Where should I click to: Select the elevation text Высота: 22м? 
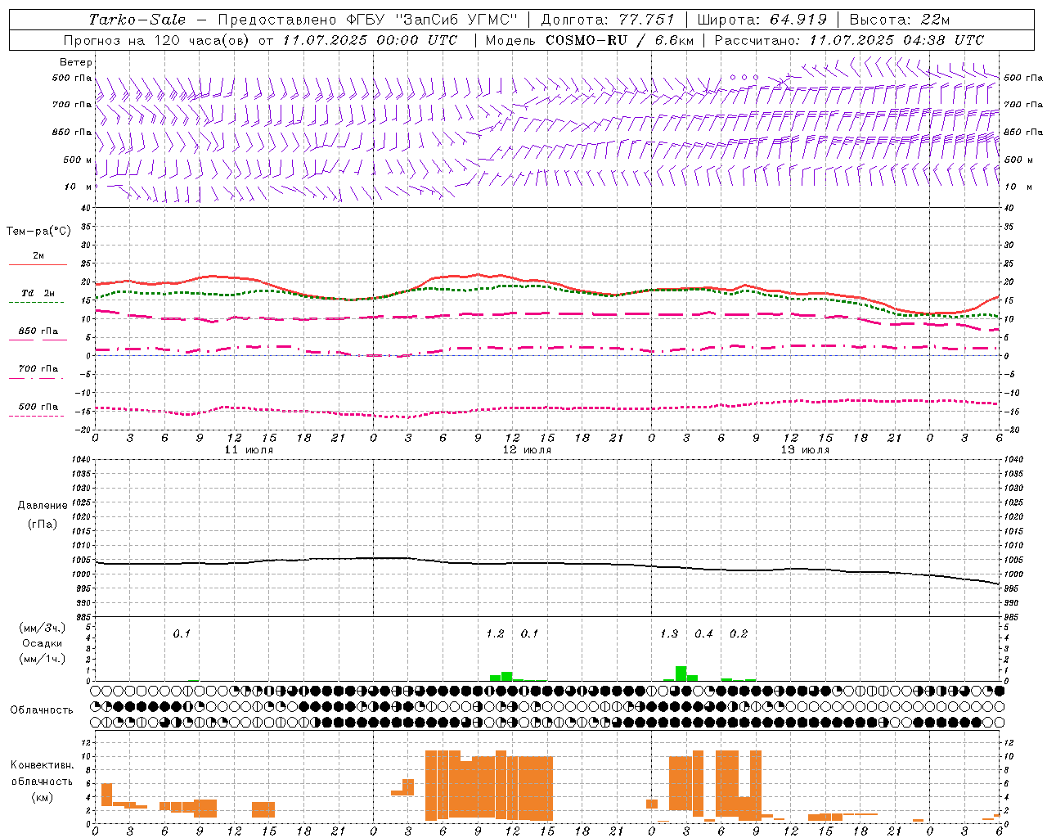900,20
